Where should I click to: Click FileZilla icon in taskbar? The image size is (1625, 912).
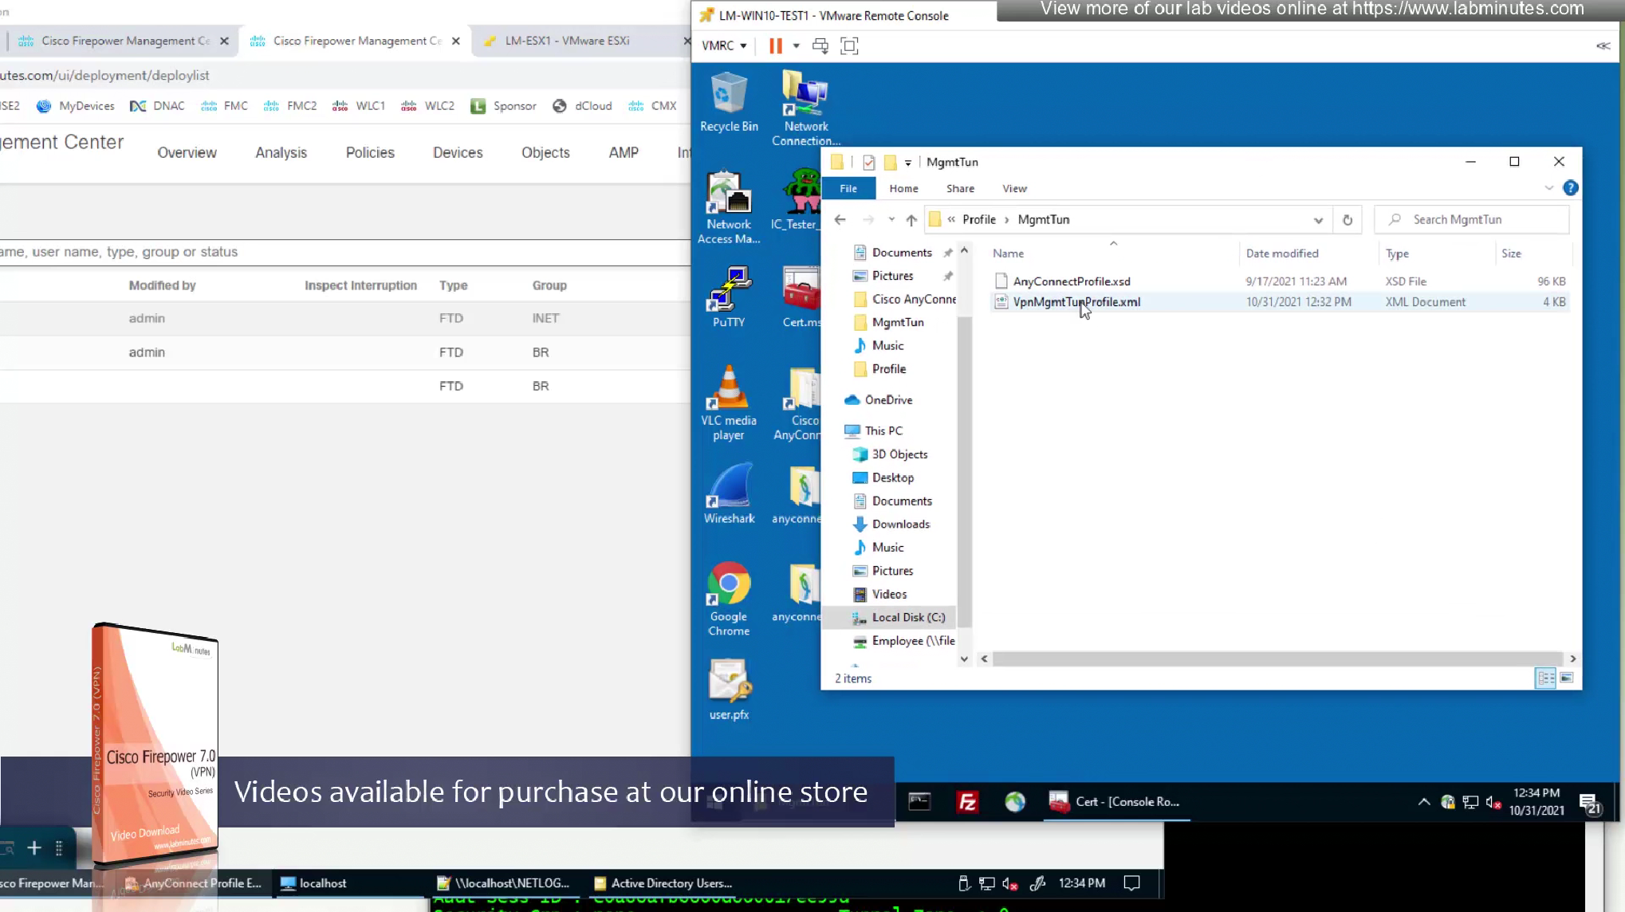(967, 802)
